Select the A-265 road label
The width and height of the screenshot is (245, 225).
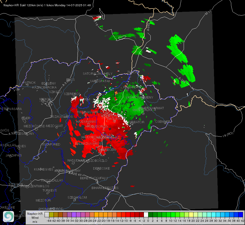182,80
